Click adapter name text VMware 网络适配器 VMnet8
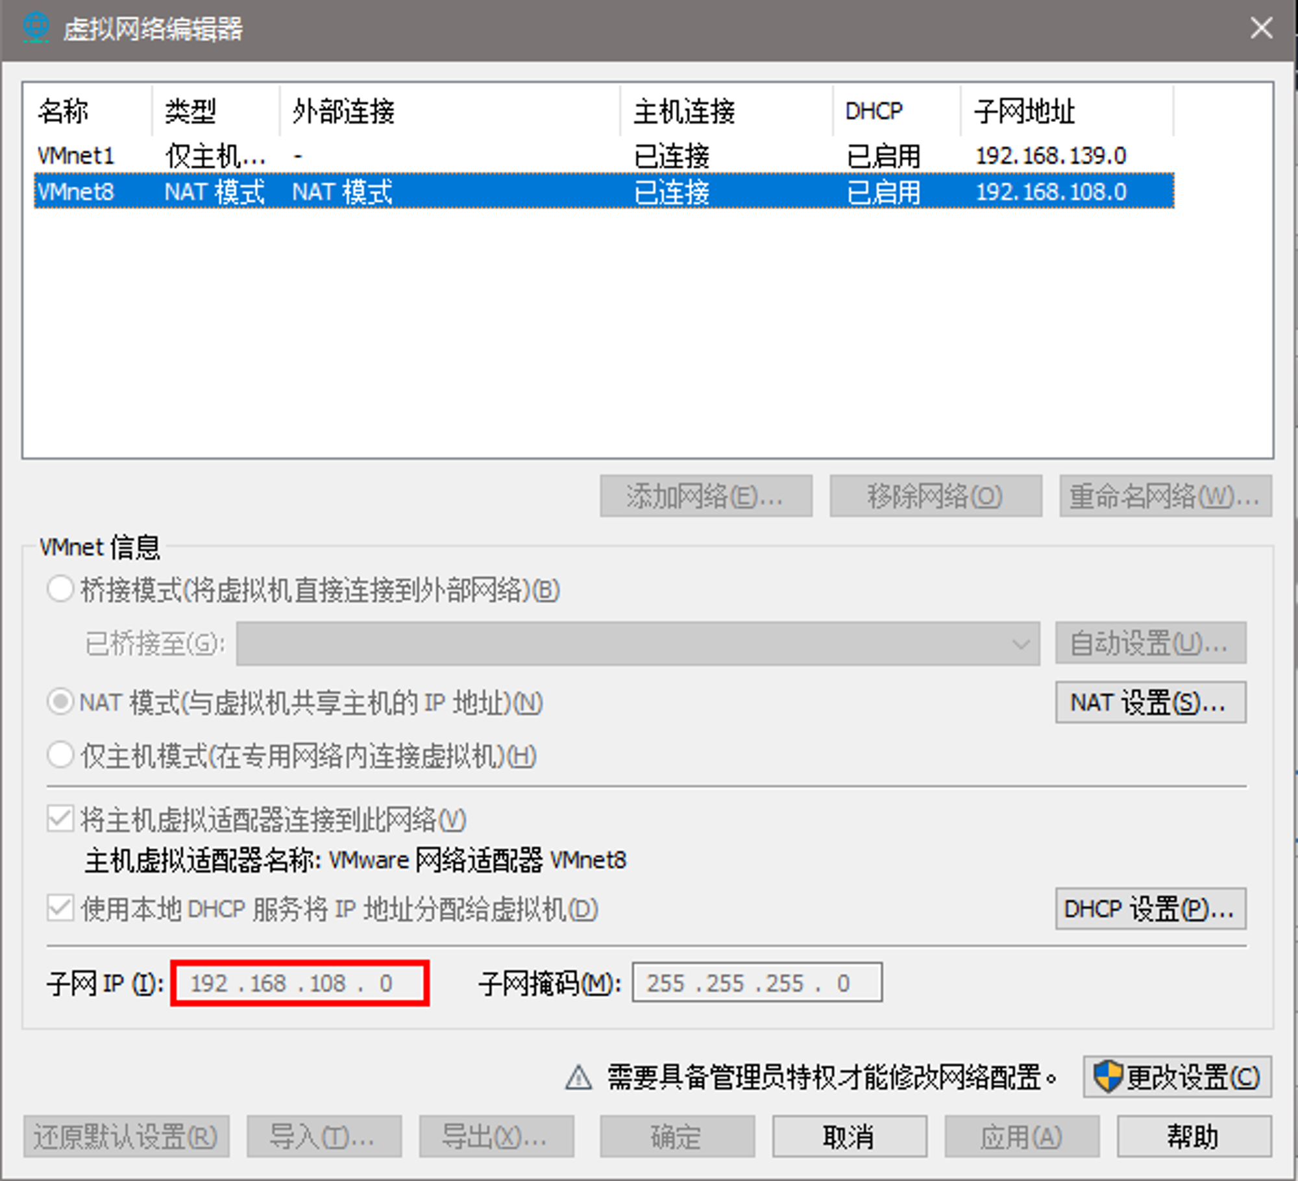The image size is (1298, 1181). click(478, 860)
